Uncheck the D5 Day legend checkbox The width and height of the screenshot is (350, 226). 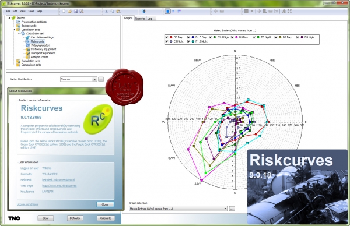pyautogui.click(x=232, y=37)
